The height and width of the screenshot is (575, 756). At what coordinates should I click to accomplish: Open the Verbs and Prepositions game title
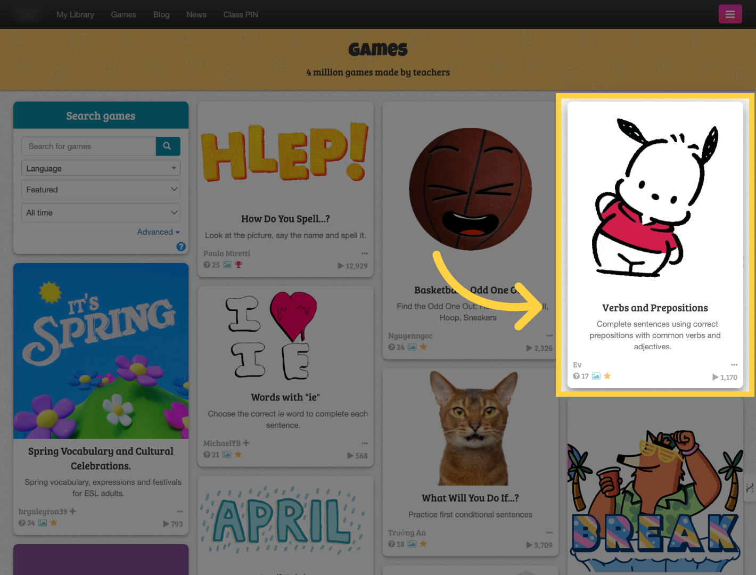pos(655,308)
